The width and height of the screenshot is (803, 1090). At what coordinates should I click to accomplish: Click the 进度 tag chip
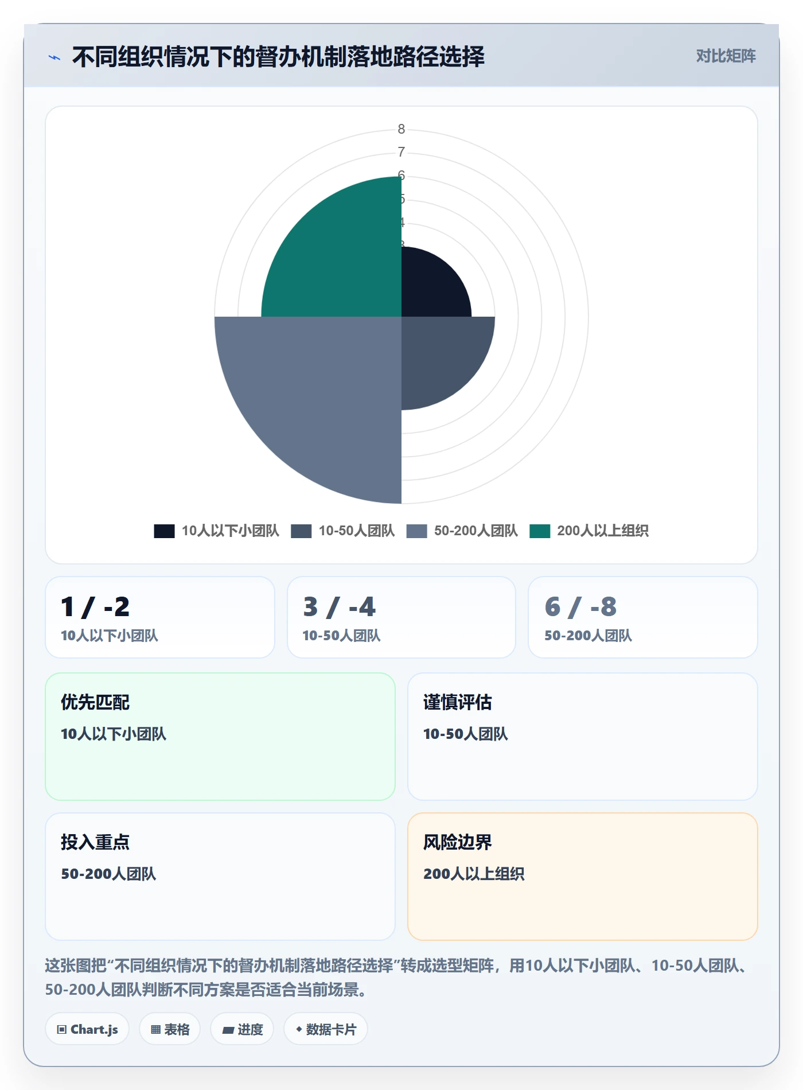click(x=242, y=1029)
